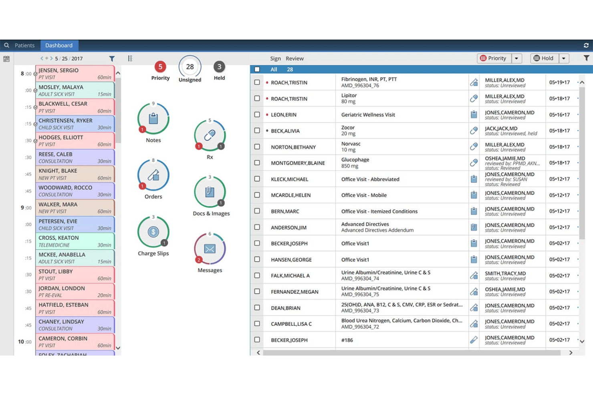Open the Orders dashboard circle
The width and height of the screenshot is (593, 395).
tap(153, 175)
